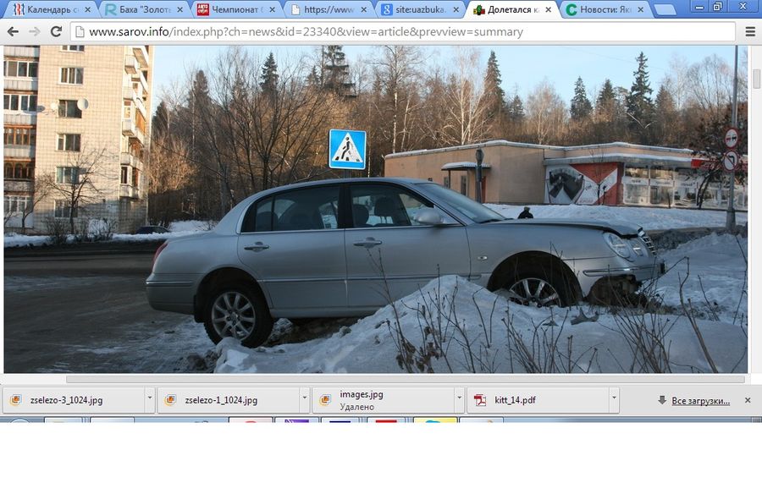Reload the current page

coord(56,31)
